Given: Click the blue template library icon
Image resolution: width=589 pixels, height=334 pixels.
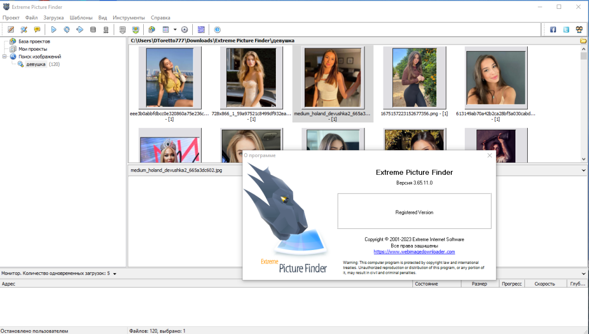Looking at the screenshot, I should (x=201, y=30).
